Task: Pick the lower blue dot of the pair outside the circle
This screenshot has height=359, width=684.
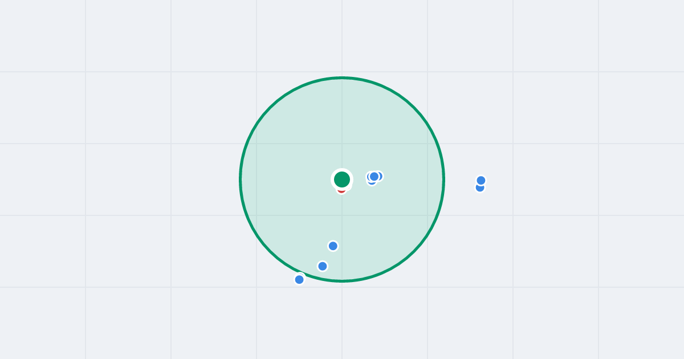Action: pyautogui.click(x=480, y=188)
